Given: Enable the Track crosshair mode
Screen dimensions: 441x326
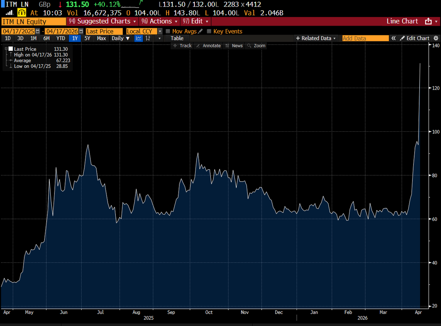Looking at the screenshot, I should click(183, 46).
